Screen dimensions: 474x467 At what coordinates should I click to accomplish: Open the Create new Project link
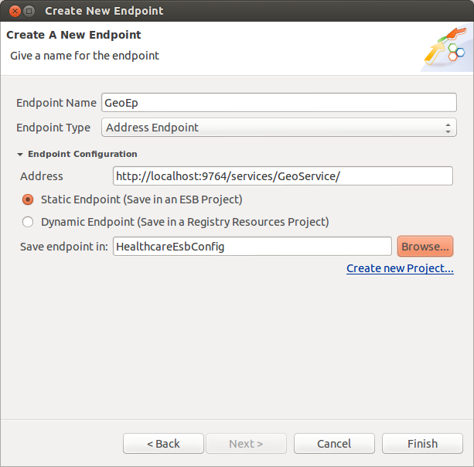(400, 268)
